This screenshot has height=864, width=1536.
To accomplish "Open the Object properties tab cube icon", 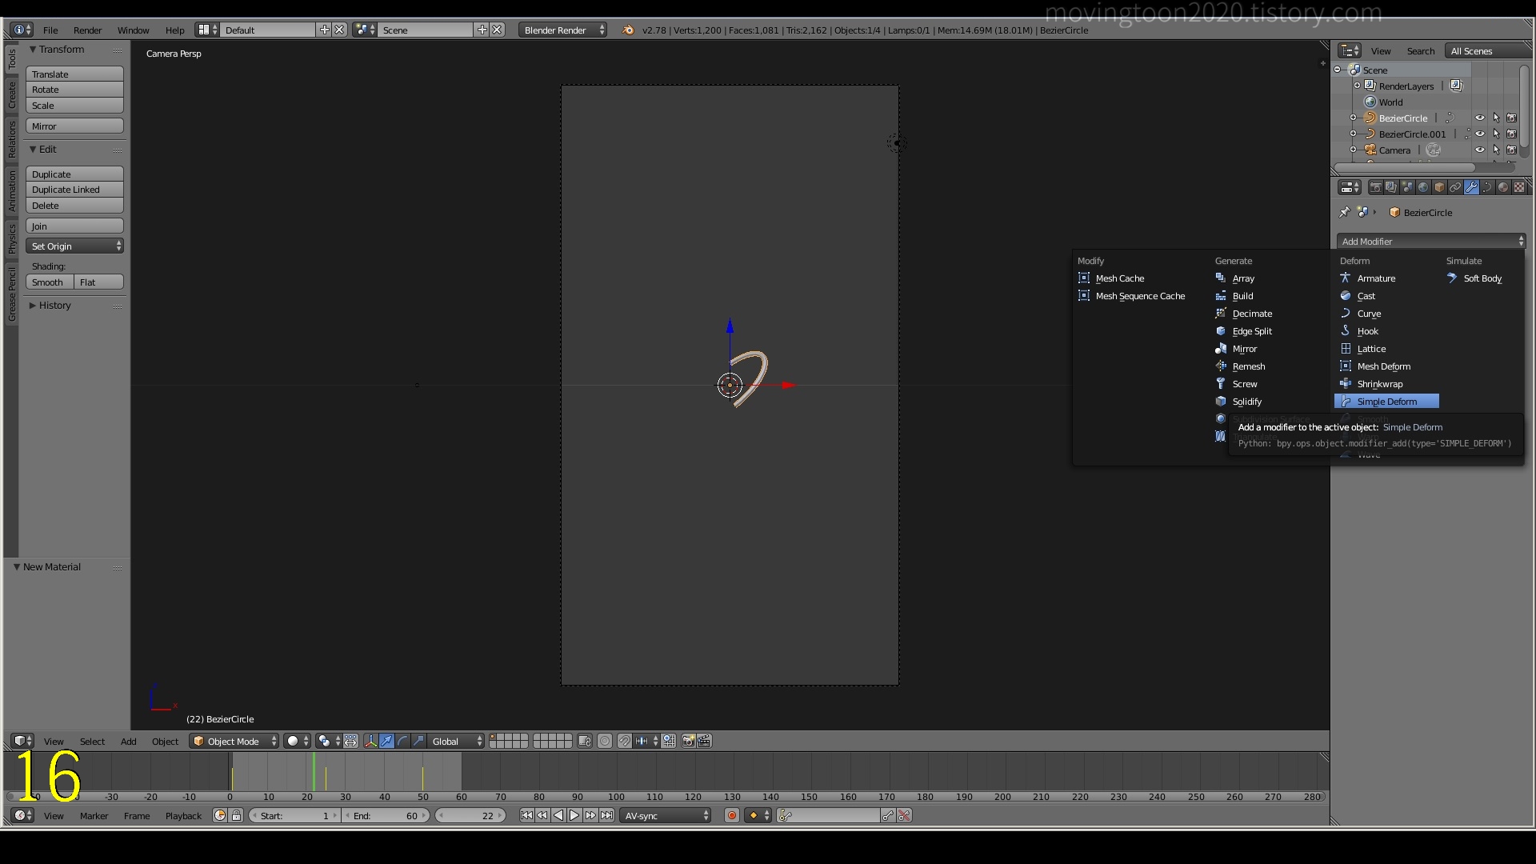I will point(1439,187).
